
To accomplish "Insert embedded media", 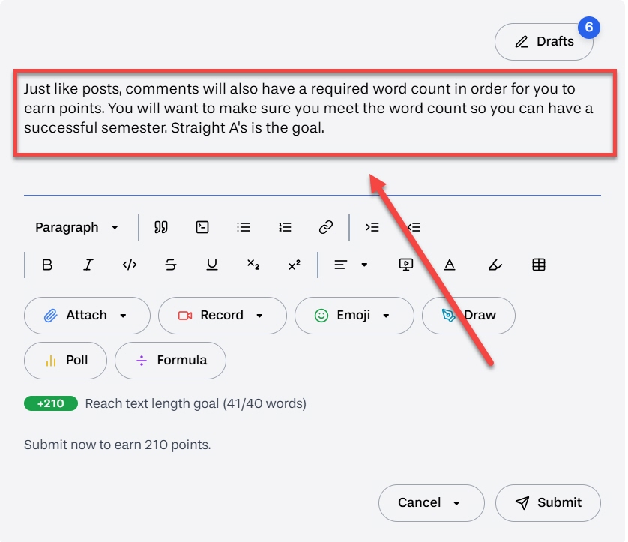I will point(405,265).
